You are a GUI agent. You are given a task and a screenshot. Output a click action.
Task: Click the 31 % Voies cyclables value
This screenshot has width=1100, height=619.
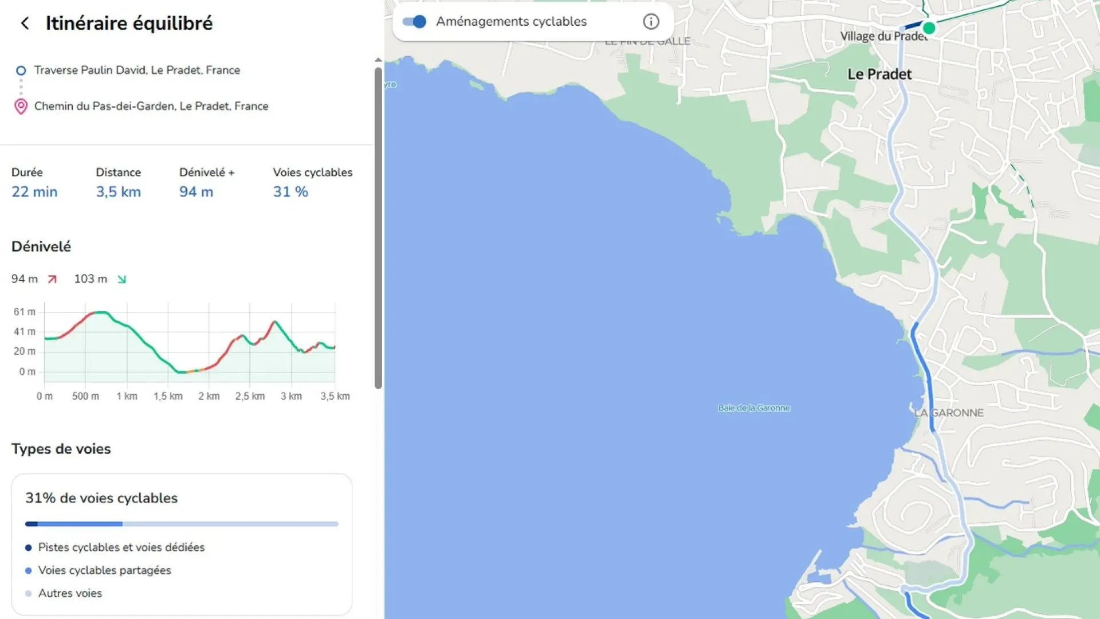290,192
